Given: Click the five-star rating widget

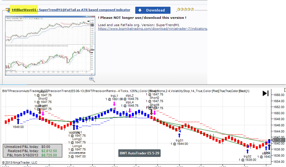Looking at the screenshot, I should click(185, 9).
